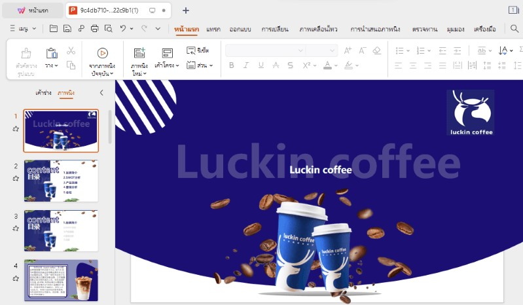Switch slide panel to เค้าร่าง outline view
523x305 pixels.
click(x=43, y=93)
